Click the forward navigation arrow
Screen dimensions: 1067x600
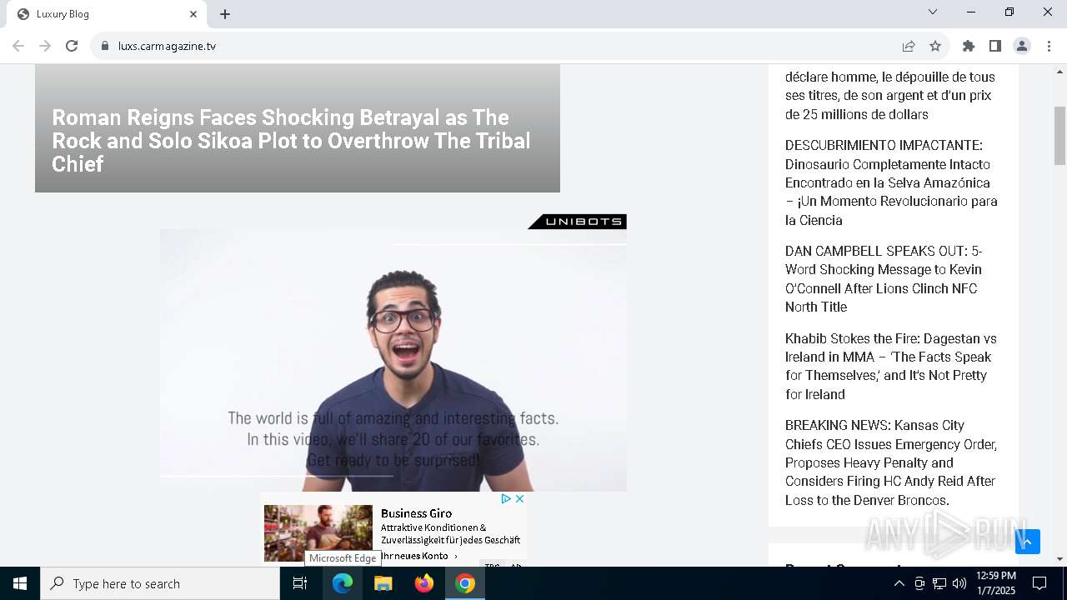coord(45,46)
